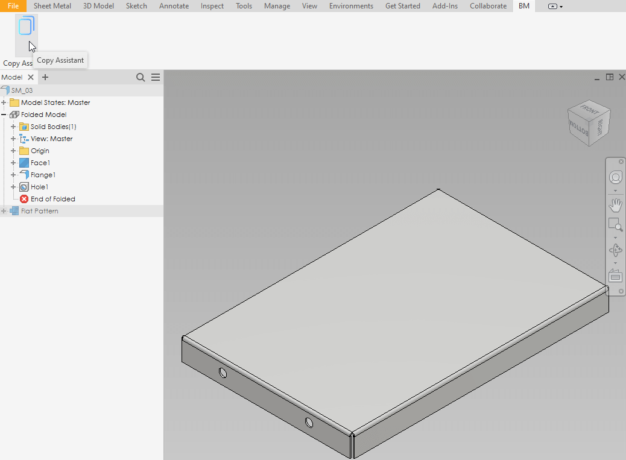Click the Folded Model icon
Viewport: 626px width, 460px height.
(x=14, y=115)
